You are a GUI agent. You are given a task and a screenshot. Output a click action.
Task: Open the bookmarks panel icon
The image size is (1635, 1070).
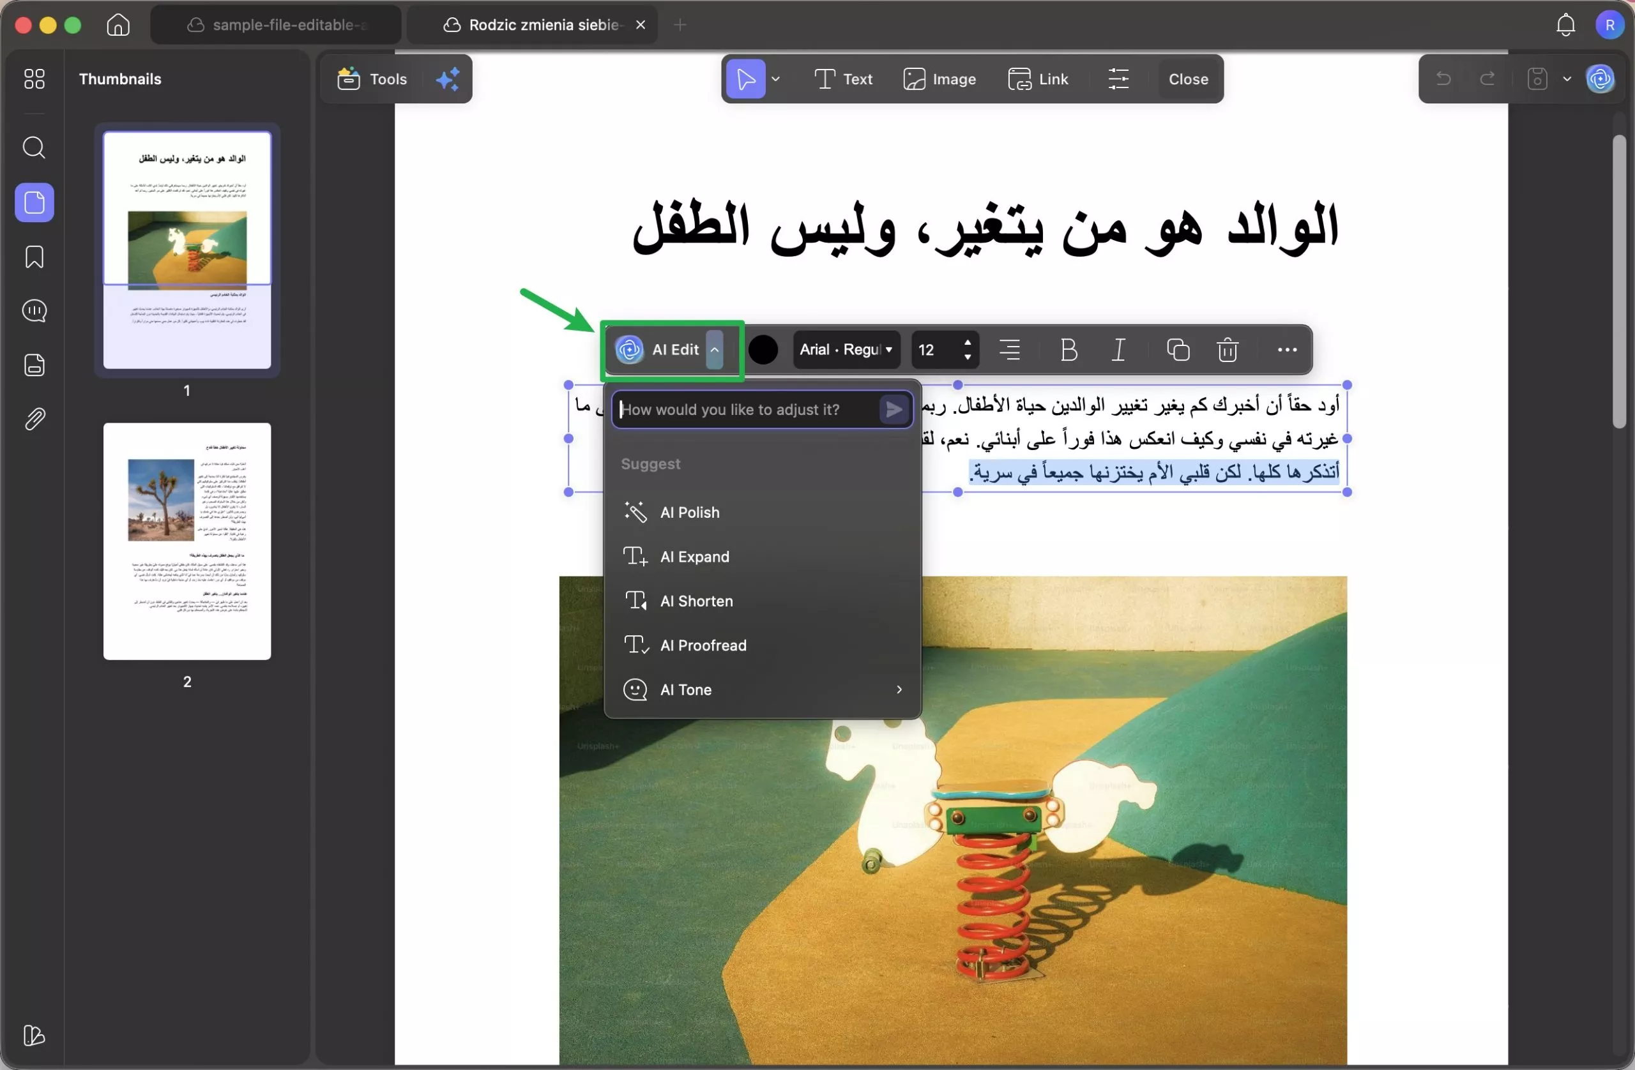coord(34,257)
